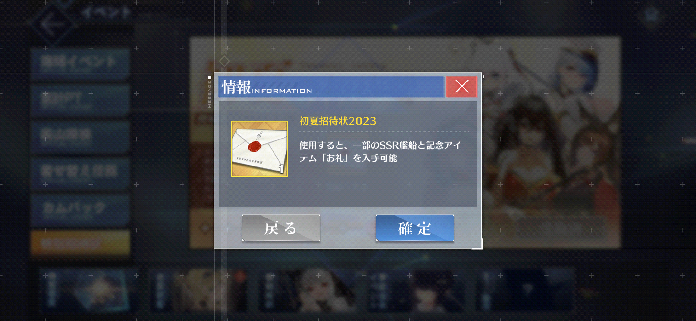696x321 pixels.
Task: Open the first bottom banner thumbnail
Action: [89, 290]
